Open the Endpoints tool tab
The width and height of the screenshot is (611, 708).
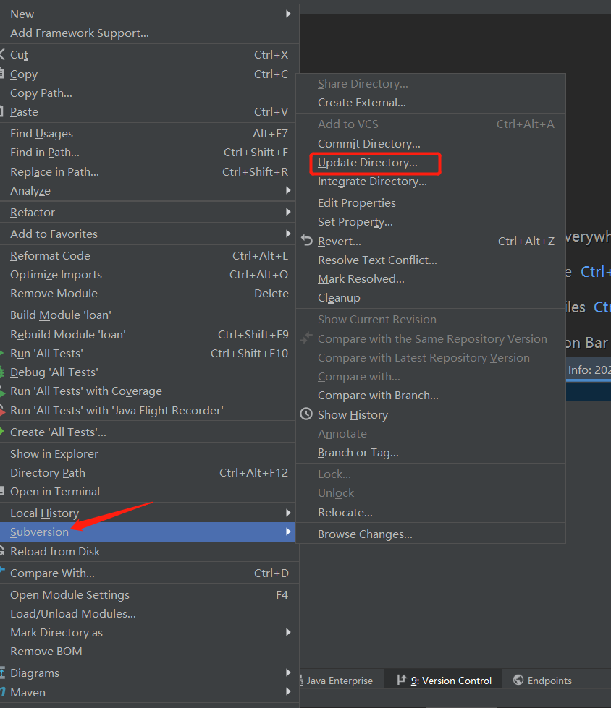coord(543,681)
